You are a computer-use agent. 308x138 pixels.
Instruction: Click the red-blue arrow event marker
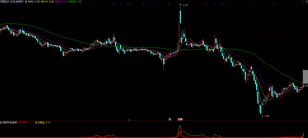[129, 120]
